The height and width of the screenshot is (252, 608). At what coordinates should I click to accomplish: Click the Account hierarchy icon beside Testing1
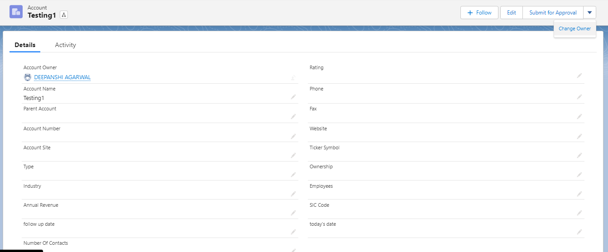[x=63, y=15]
